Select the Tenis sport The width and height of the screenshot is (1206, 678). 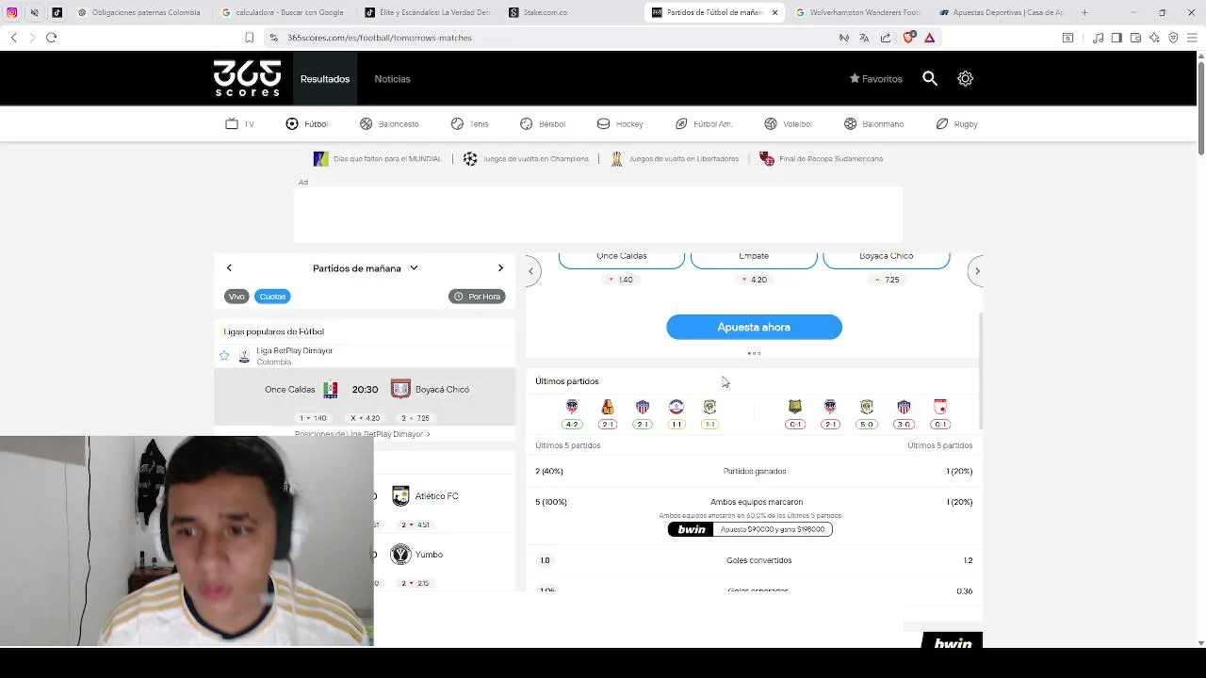click(469, 123)
